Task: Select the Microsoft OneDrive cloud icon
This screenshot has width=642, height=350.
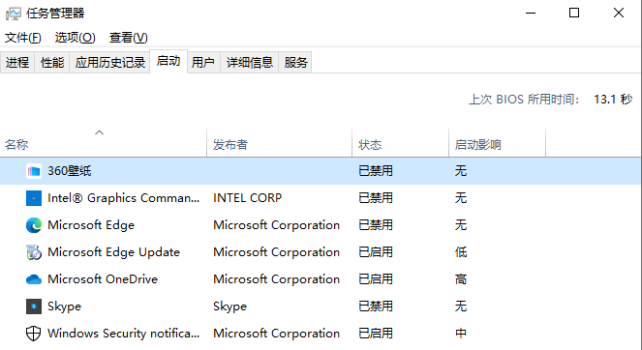Action: point(34,279)
